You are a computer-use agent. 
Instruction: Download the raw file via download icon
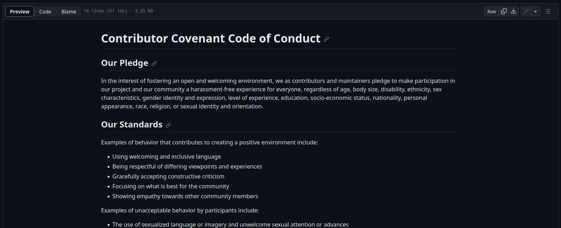tap(513, 11)
